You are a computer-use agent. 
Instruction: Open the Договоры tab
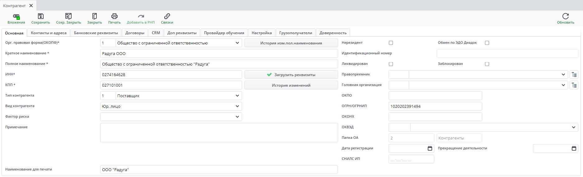[x=135, y=33]
